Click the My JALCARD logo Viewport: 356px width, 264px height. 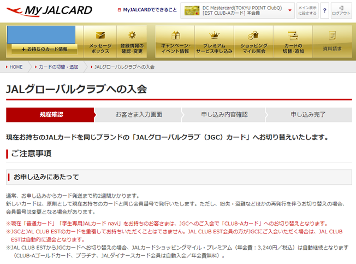click(50, 10)
